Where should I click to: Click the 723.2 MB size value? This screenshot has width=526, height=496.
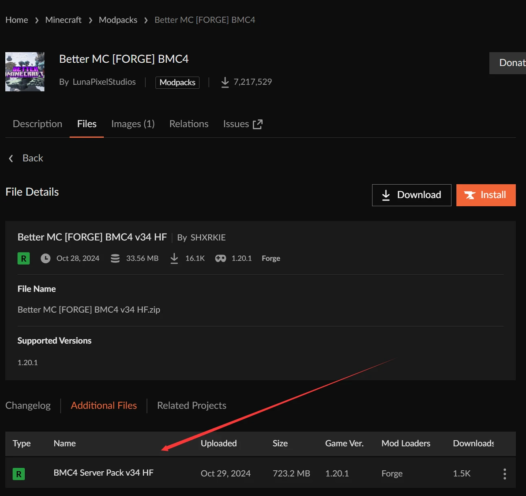[x=292, y=473]
